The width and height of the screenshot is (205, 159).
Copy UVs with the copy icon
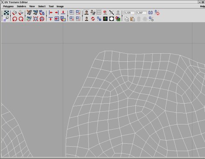click(x=126, y=19)
